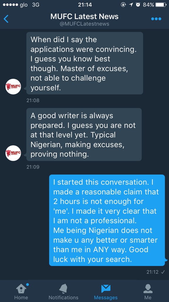Open the Notifications bell tab

click(x=63, y=291)
